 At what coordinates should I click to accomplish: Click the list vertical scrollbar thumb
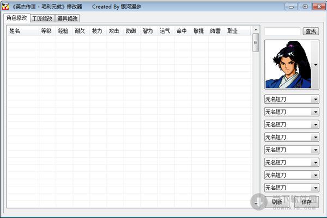256,42
